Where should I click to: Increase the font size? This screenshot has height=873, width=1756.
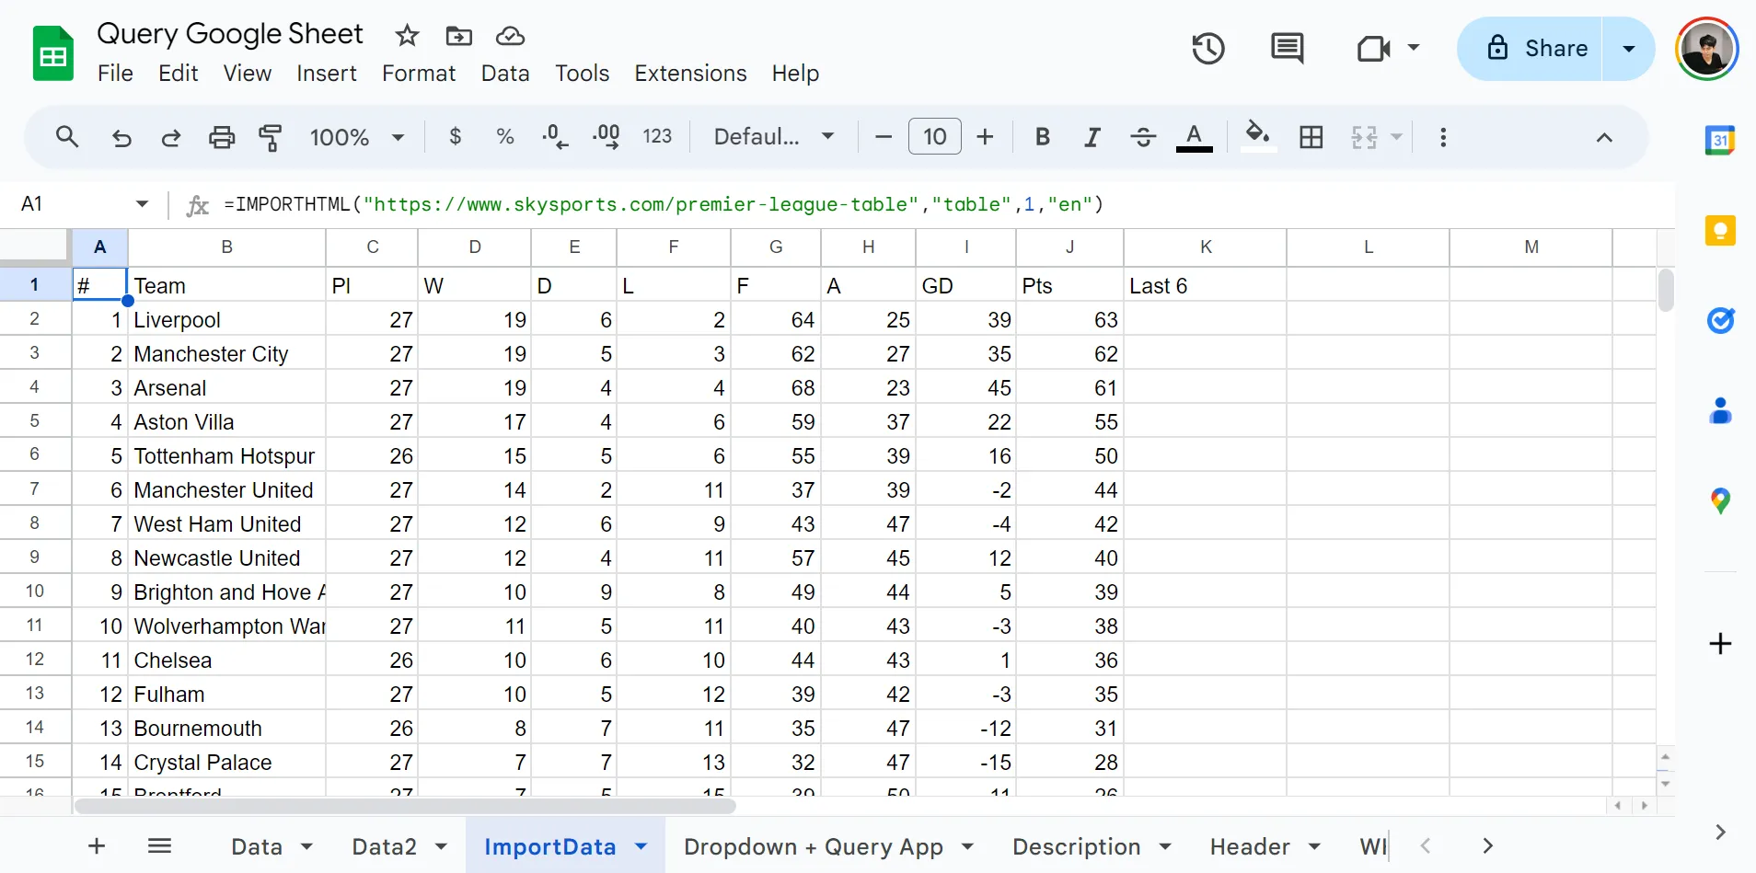pyautogui.click(x=986, y=137)
